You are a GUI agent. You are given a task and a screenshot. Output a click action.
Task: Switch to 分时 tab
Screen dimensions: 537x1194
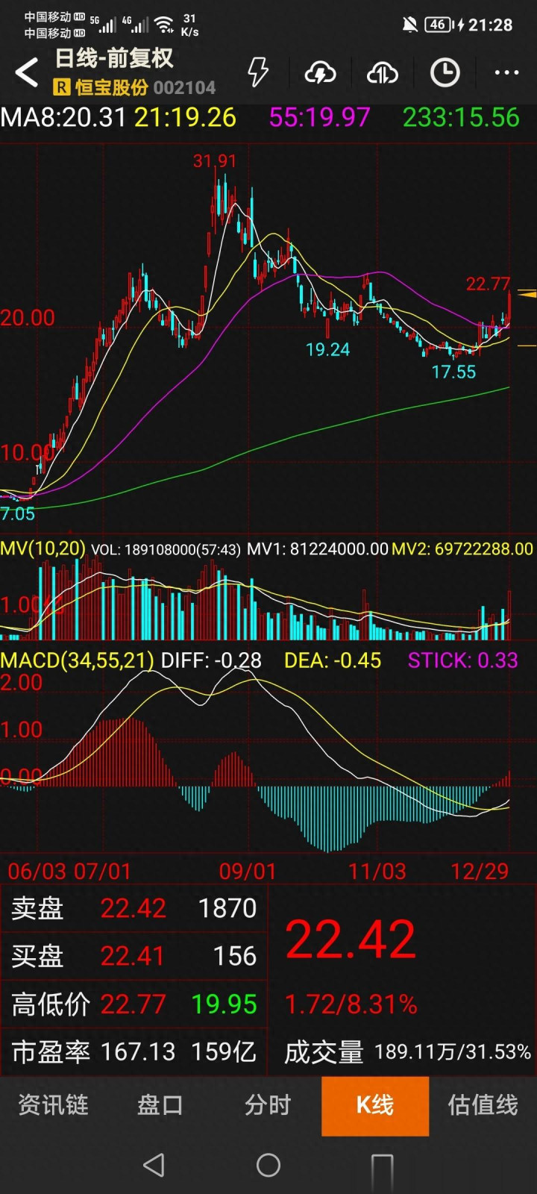click(268, 1105)
